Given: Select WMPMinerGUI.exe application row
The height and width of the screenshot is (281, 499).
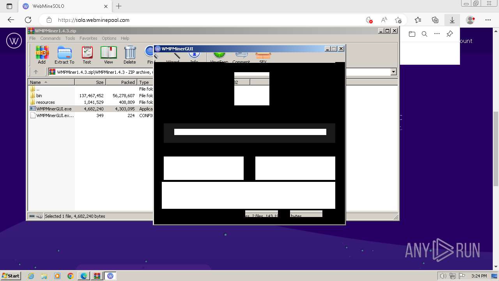Looking at the screenshot, I should pos(90,108).
